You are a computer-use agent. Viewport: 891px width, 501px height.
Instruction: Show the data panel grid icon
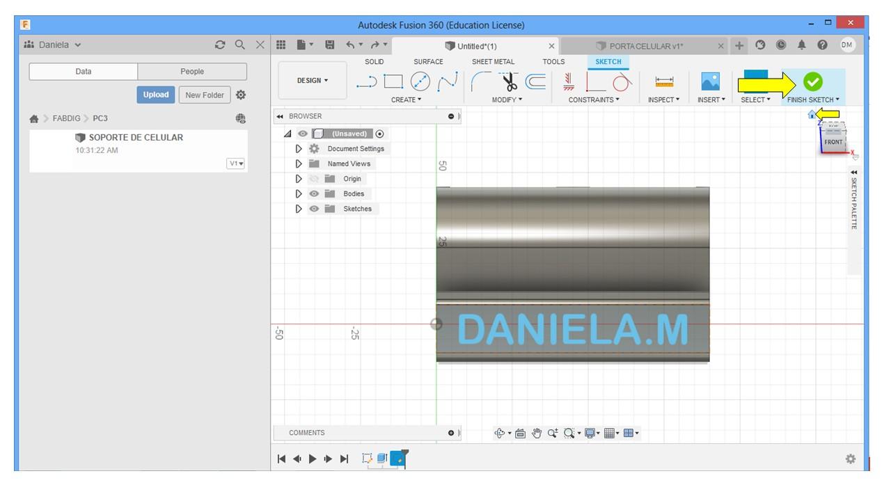pyautogui.click(x=281, y=45)
